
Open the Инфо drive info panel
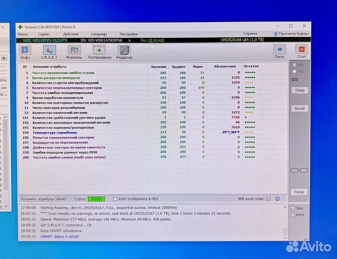click(x=25, y=51)
